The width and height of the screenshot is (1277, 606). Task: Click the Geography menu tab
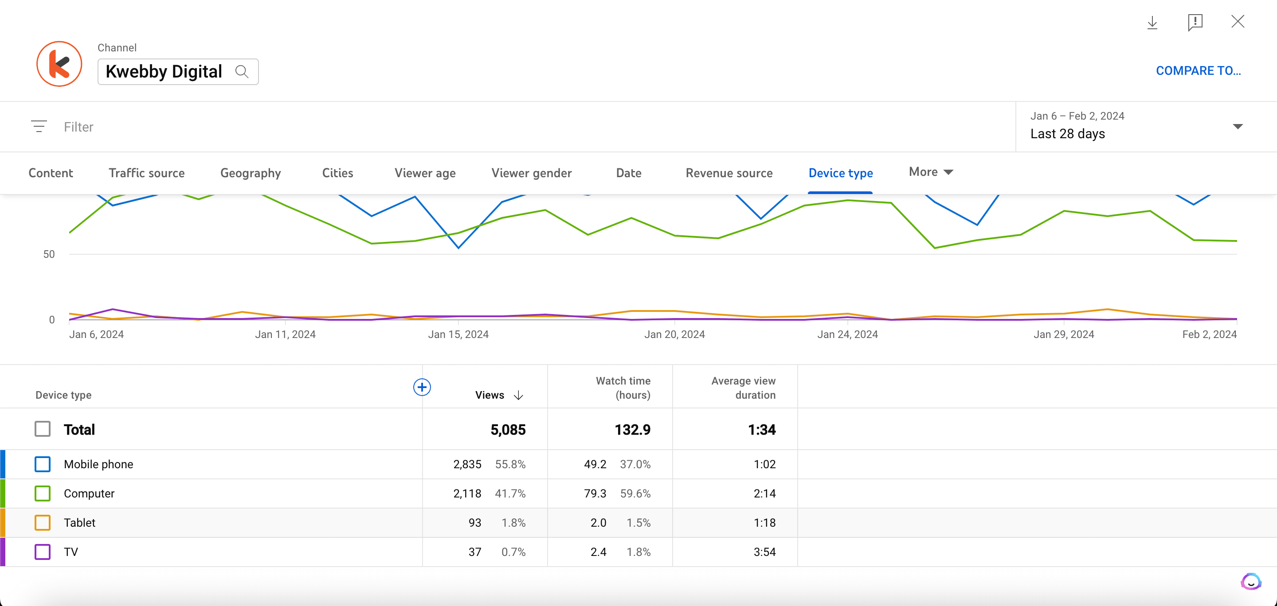(250, 172)
